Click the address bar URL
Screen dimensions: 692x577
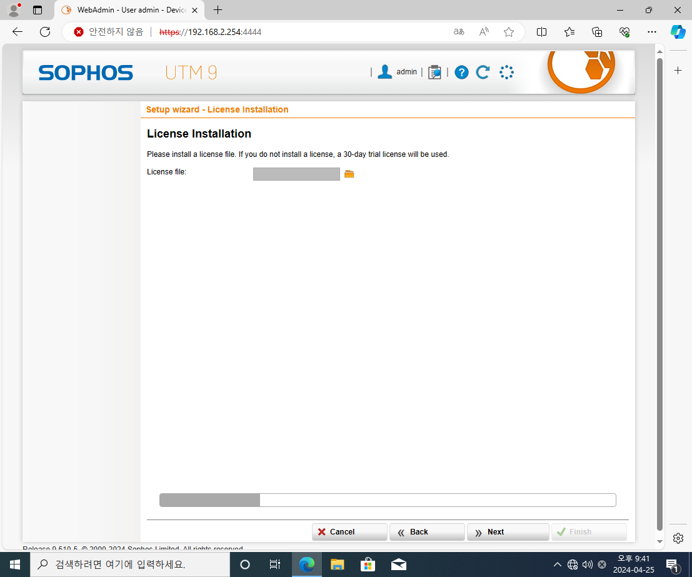tap(210, 32)
